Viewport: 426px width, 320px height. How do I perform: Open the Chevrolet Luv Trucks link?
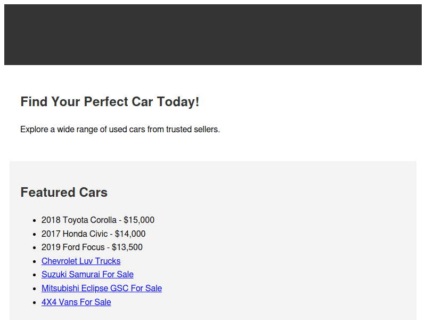click(x=81, y=261)
